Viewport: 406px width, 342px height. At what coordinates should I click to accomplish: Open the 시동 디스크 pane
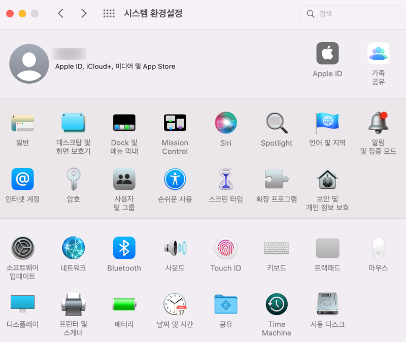327,304
